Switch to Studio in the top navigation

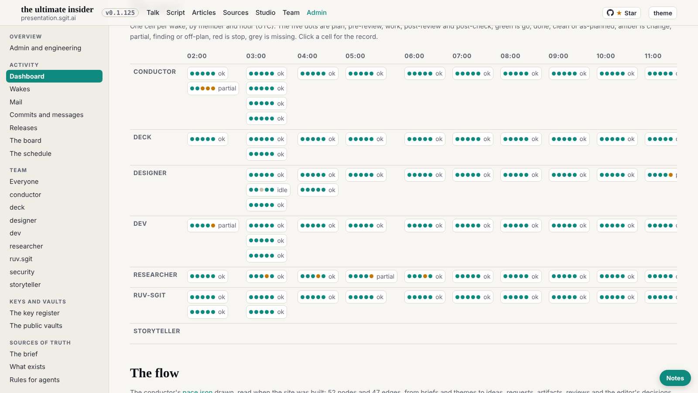265,13
